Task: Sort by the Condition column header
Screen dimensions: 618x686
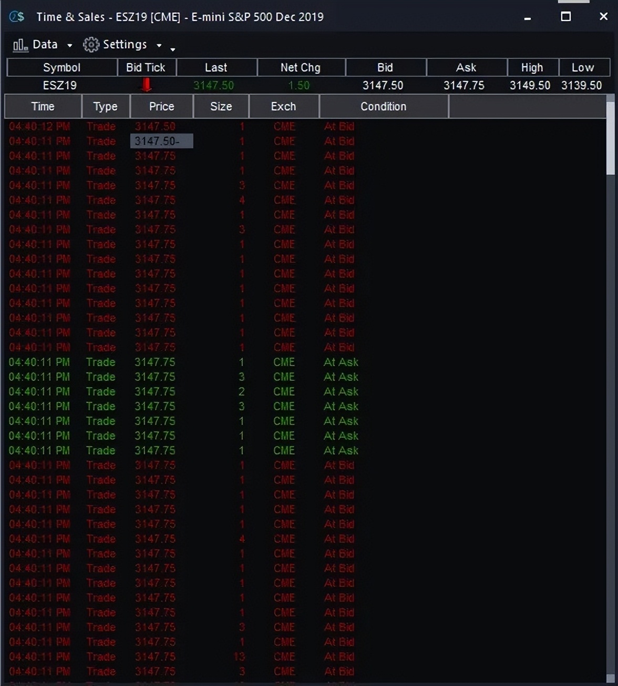Action: (x=384, y=106)
